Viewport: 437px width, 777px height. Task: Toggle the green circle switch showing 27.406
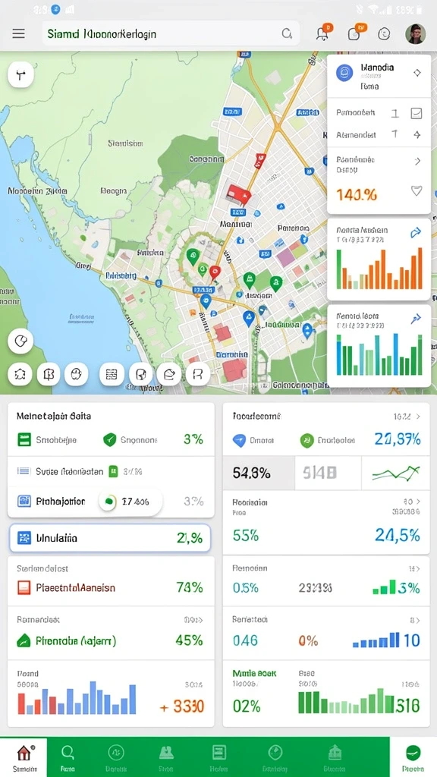pos(108,502)
